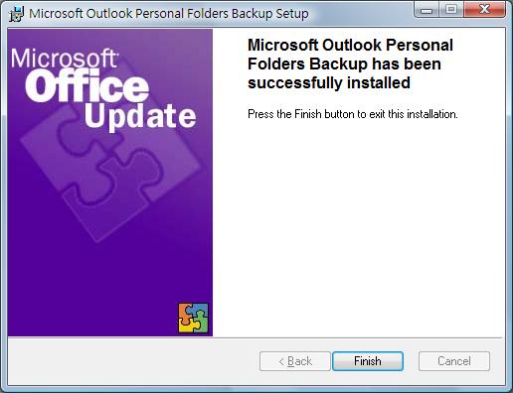The image size is (513, 393).
Task: Click the installer icon in the title bar
Action: coord(17,14)
